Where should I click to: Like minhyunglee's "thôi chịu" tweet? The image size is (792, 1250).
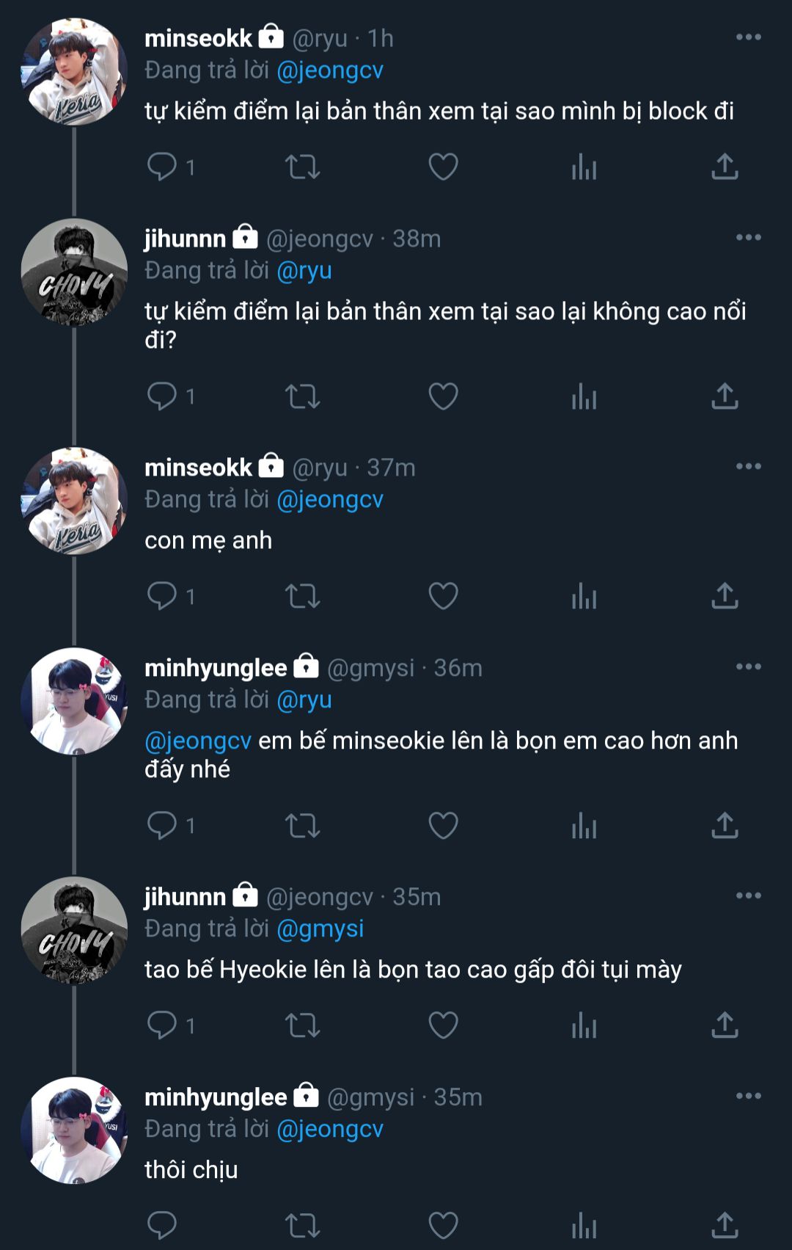pos(443,1225)
